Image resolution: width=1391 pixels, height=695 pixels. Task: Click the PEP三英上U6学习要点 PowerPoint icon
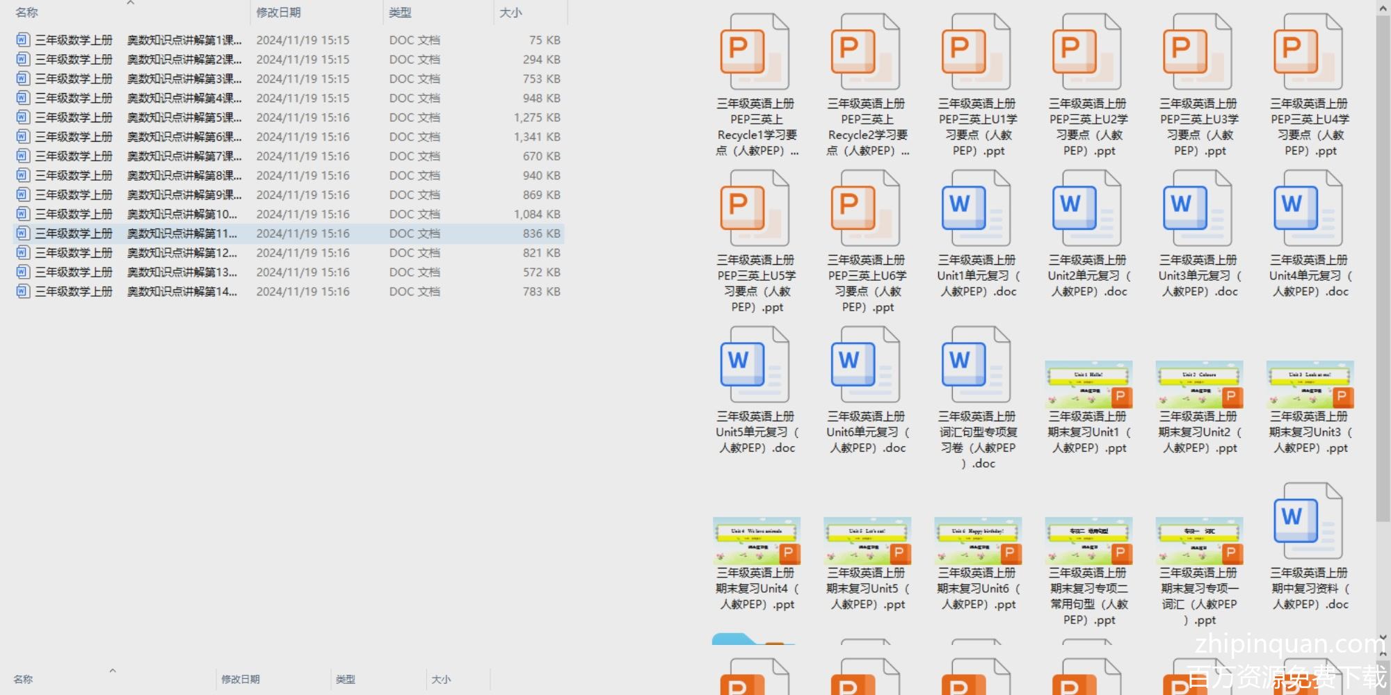(865, 208)
